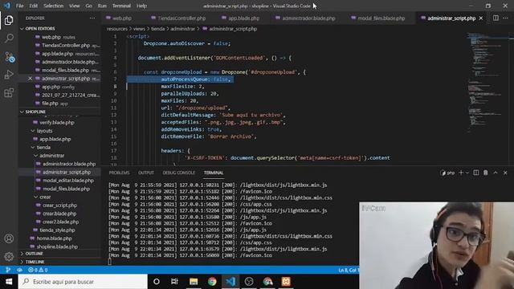Open the Help menu
This screenshot has width=514, height=289.
click(141, 6)
